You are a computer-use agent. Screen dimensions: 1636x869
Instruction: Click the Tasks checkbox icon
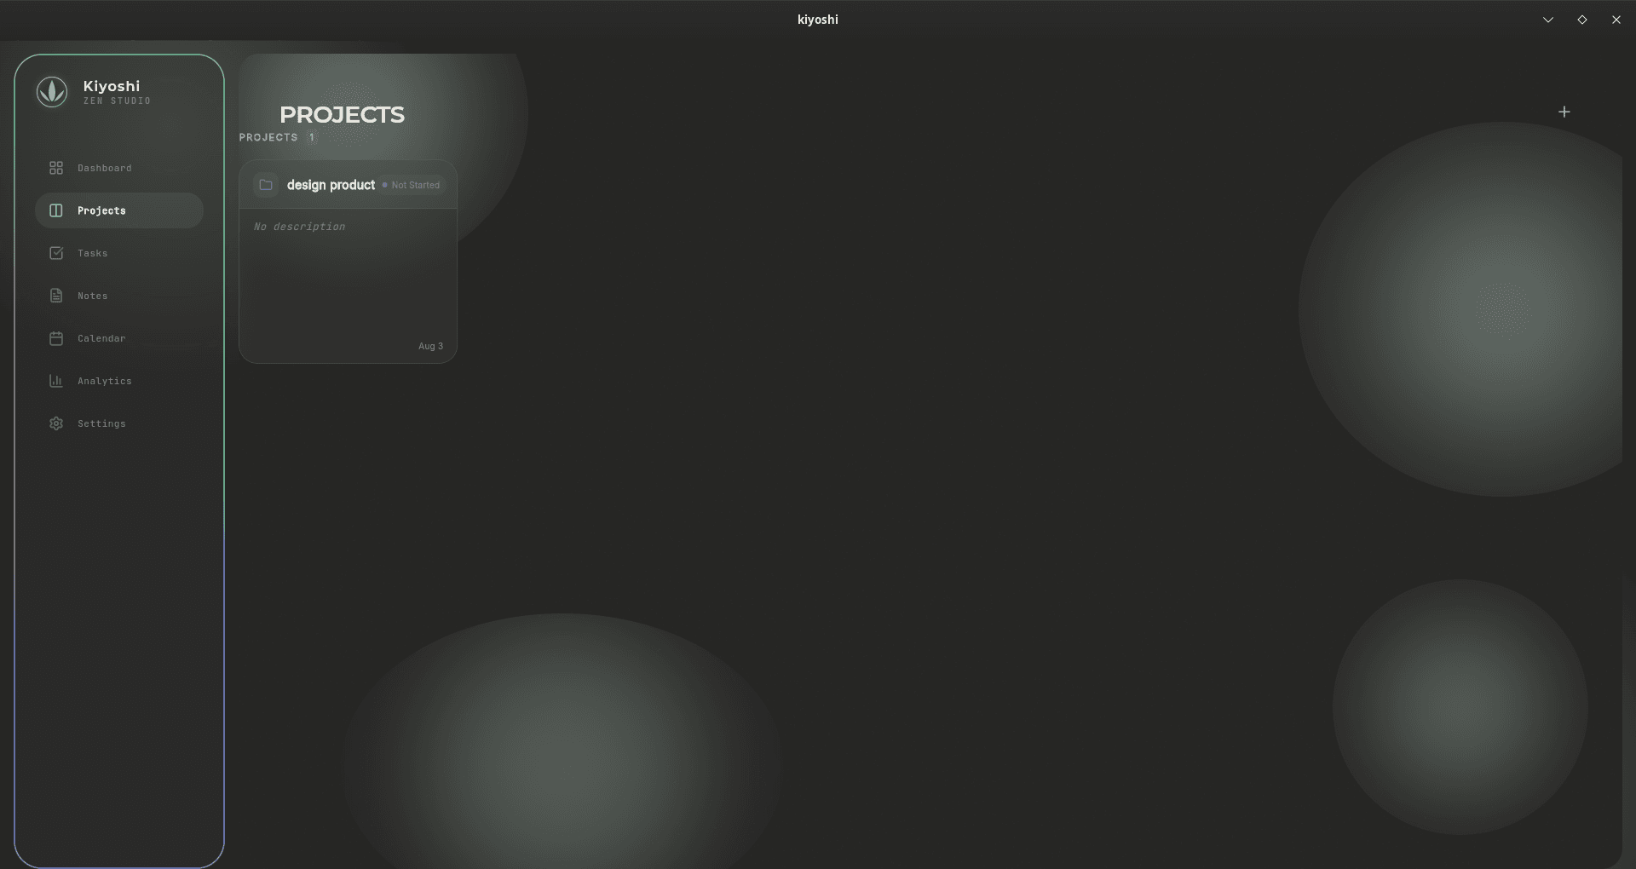click(x=56, y=253)
